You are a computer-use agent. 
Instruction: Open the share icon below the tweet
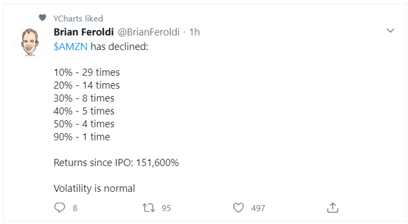333,207
